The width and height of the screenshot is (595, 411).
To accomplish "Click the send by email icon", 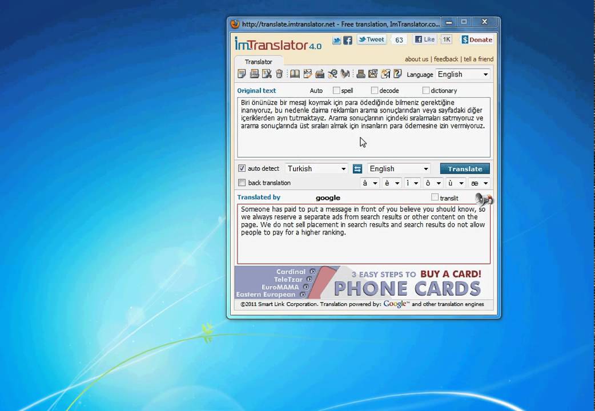I will [x=373, y=74].
